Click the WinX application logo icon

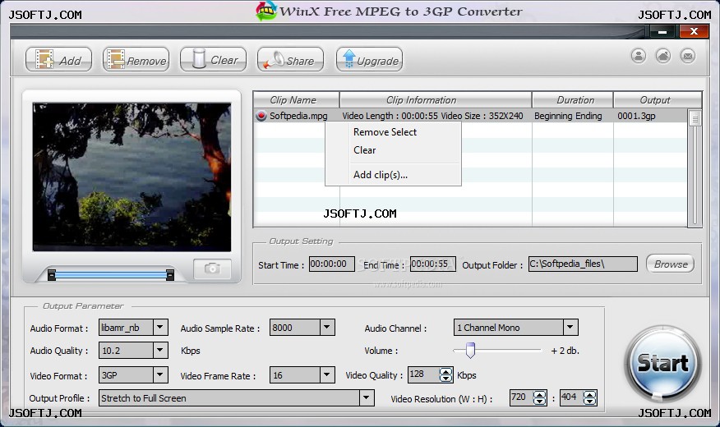[x=266, y=11]
